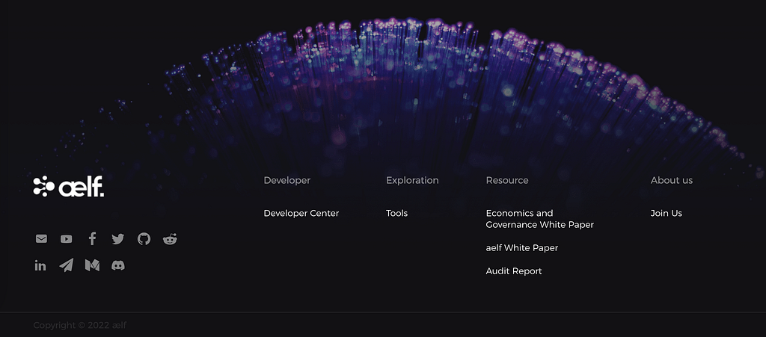Select the Developer footer heading
This screenshot has width=766, height=337.
(287, 180)
